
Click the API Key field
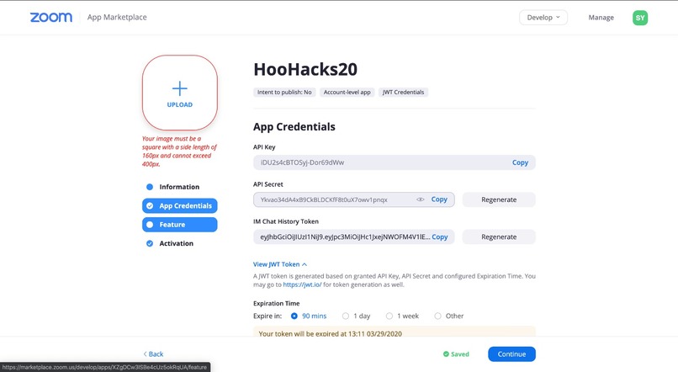pyautogui.click(x=395, y=162)
